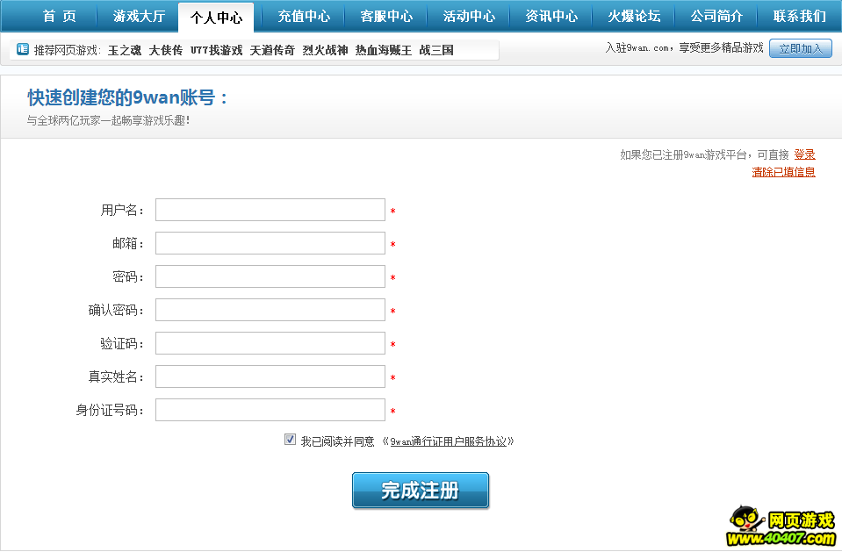Screen dimensions: 842x552
Task: Open 天道传奇 game link
Action: click(272, 51)
